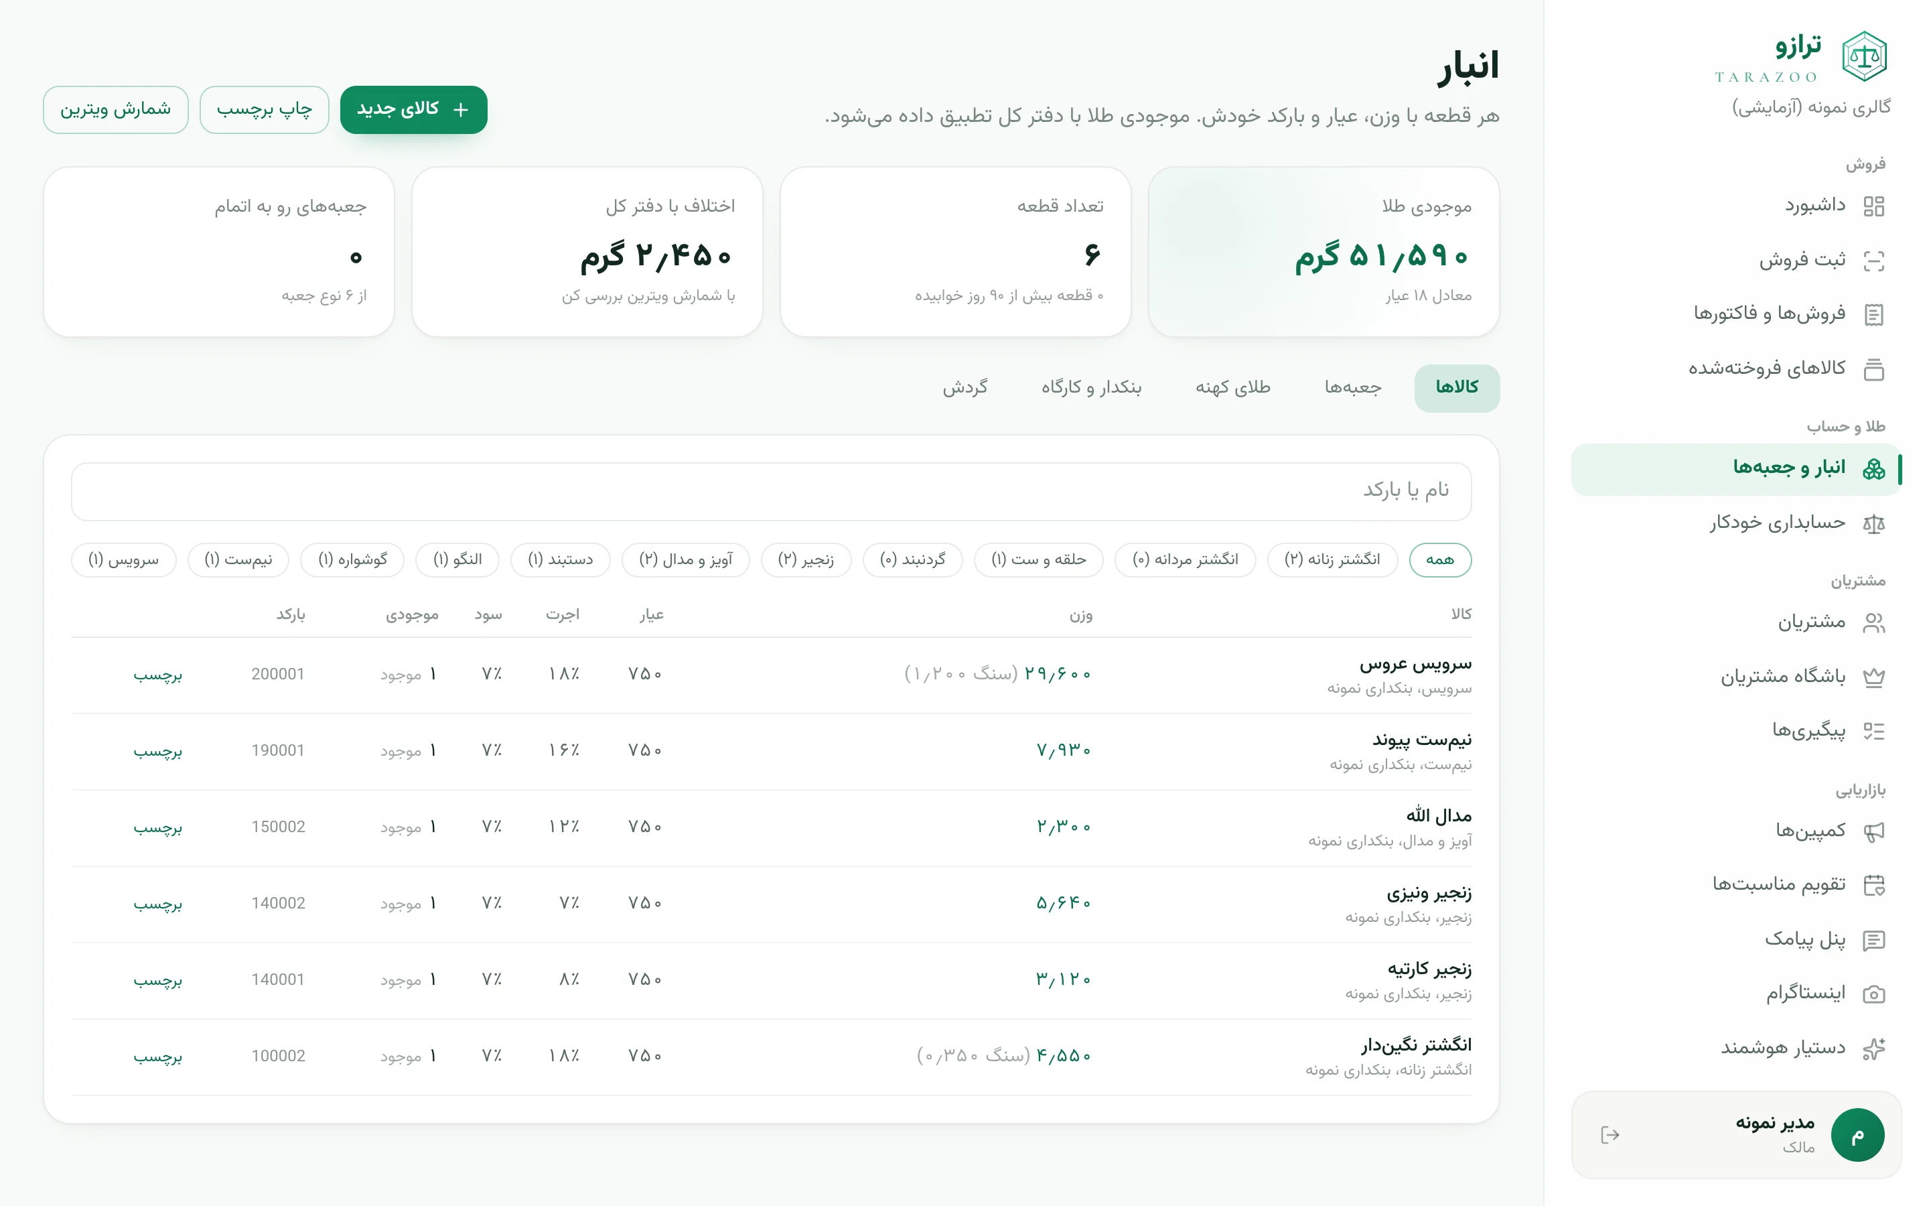Click برچسب link for barcode 100002 row

pyautogui.click(x=157, y=1058)
